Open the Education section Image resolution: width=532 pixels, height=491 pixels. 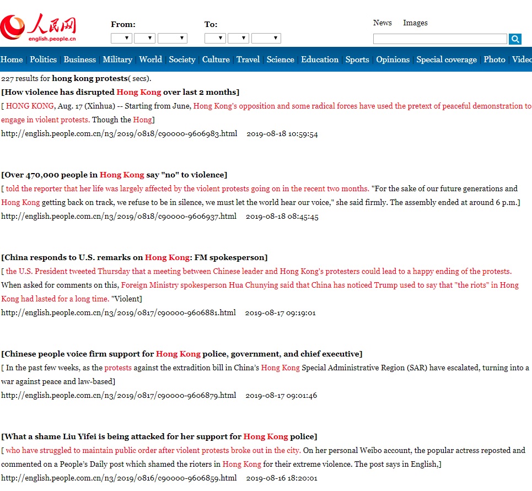(x=320, y=60)
